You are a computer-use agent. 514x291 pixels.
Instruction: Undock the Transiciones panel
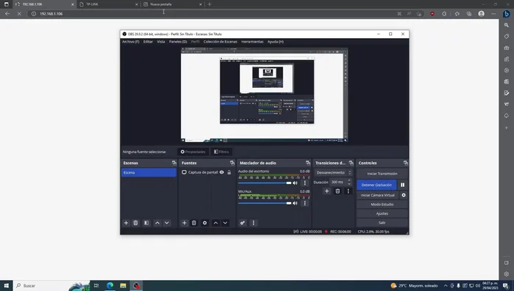tap(351, 163)
